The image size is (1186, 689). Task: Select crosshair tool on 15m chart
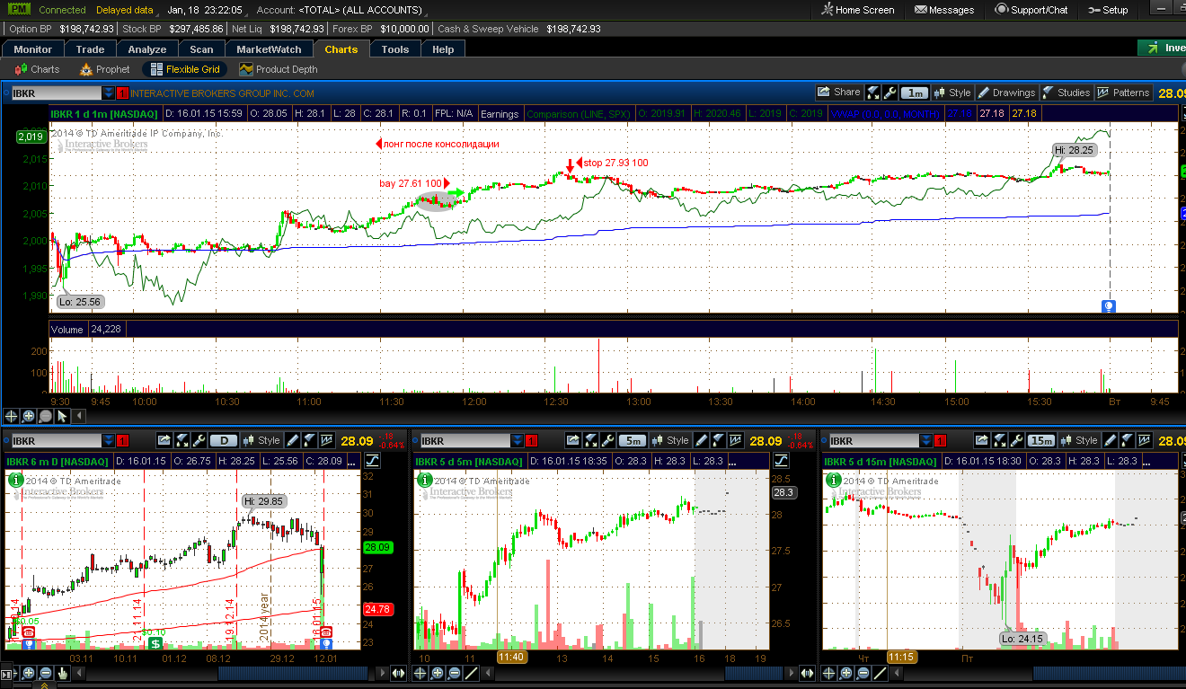pos(829,673)
